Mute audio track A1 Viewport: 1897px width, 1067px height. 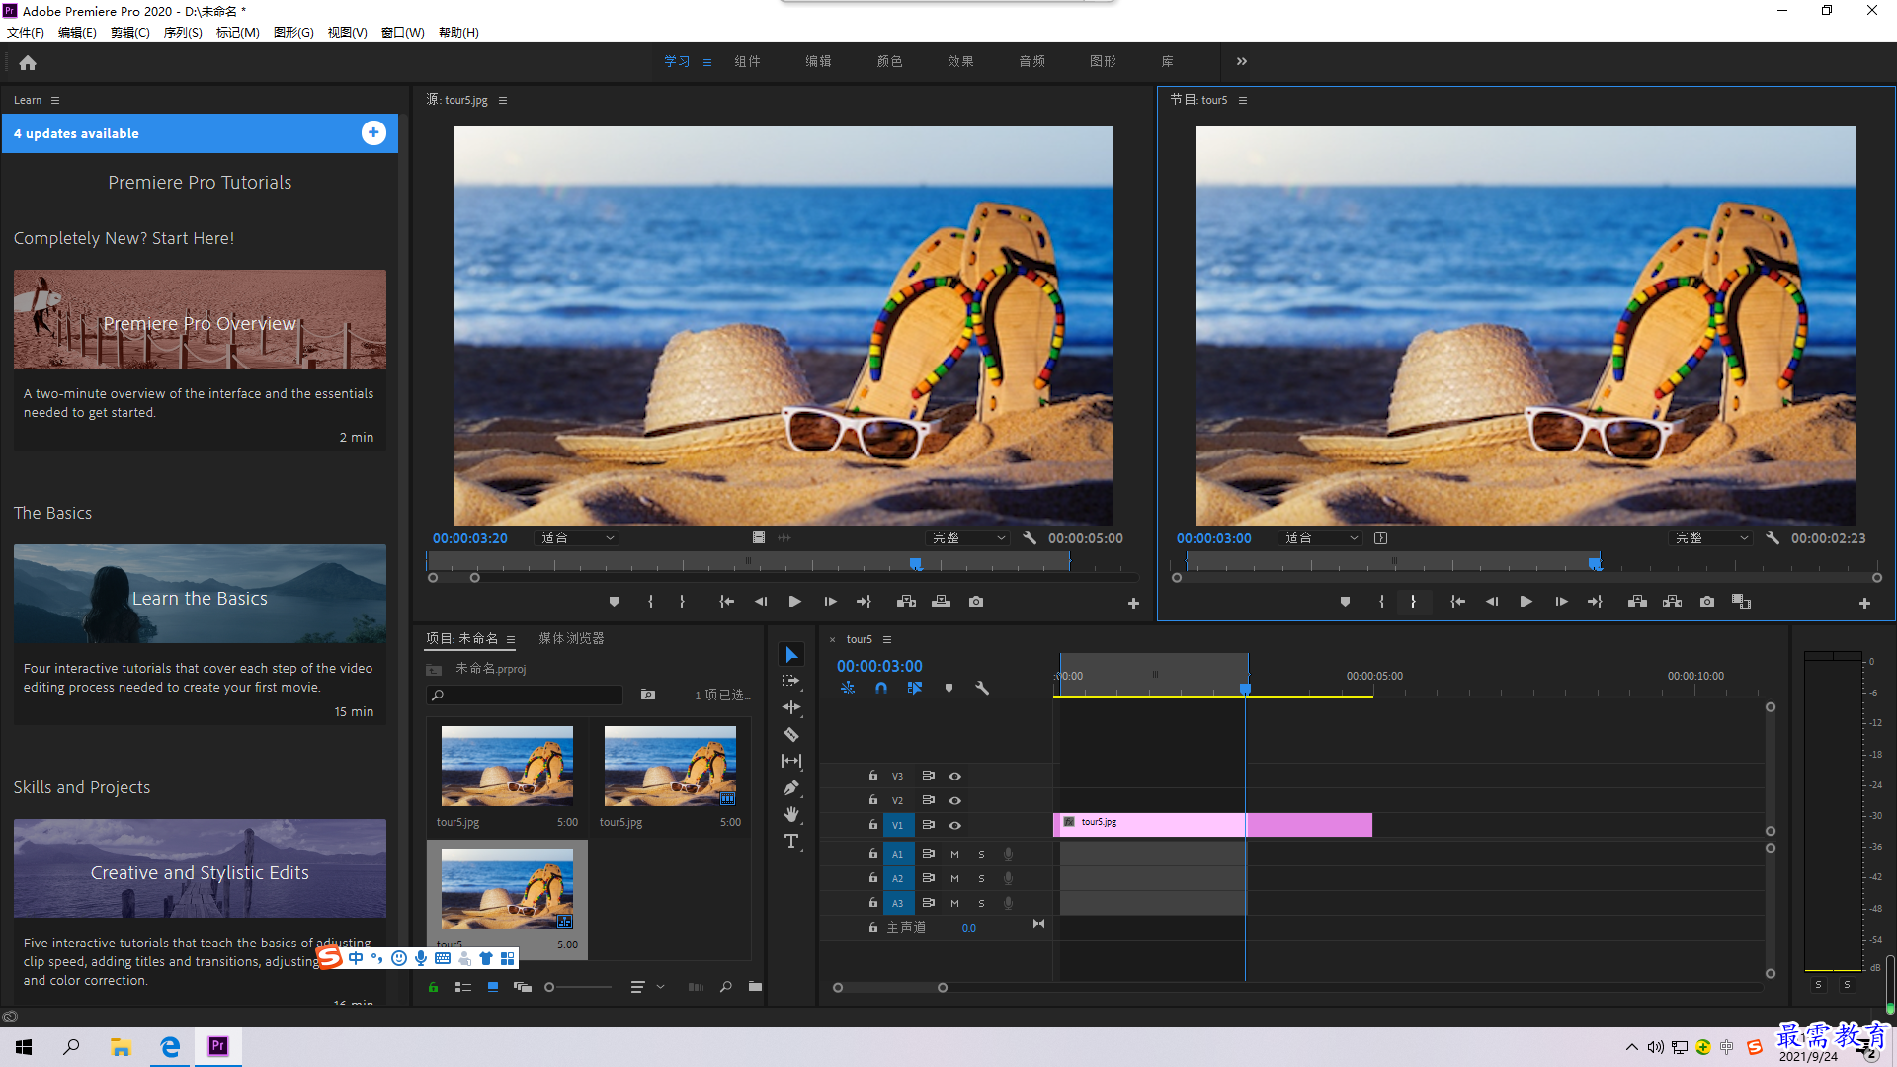click(954, 854)
